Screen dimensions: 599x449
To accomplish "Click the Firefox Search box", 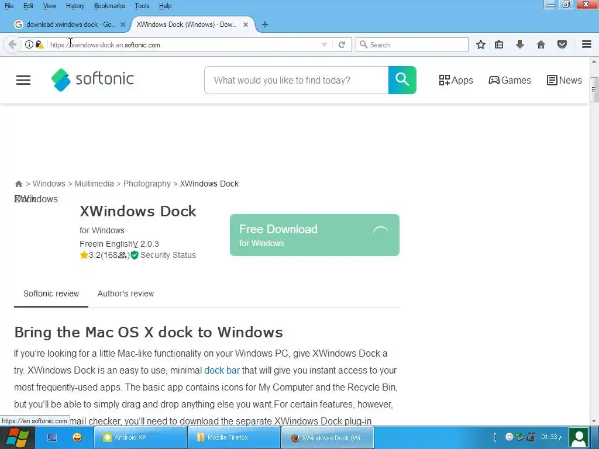I will click(x=412, y=44).
